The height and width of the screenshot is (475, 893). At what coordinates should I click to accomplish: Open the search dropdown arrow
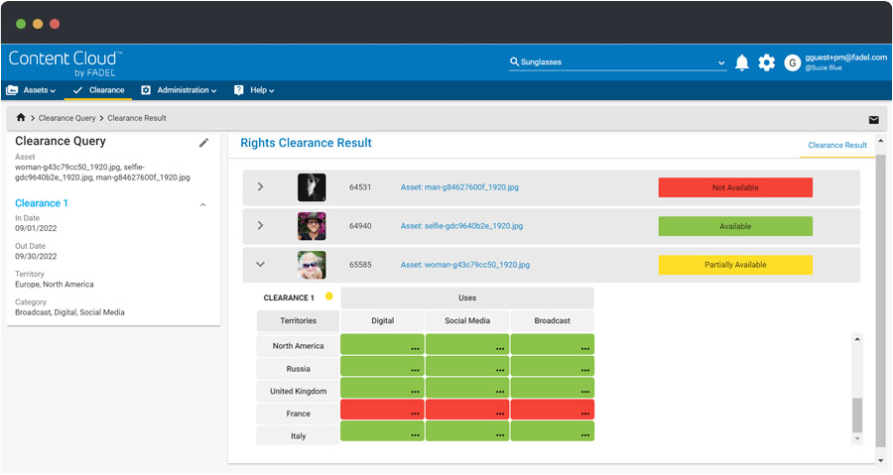pos(721,63)
